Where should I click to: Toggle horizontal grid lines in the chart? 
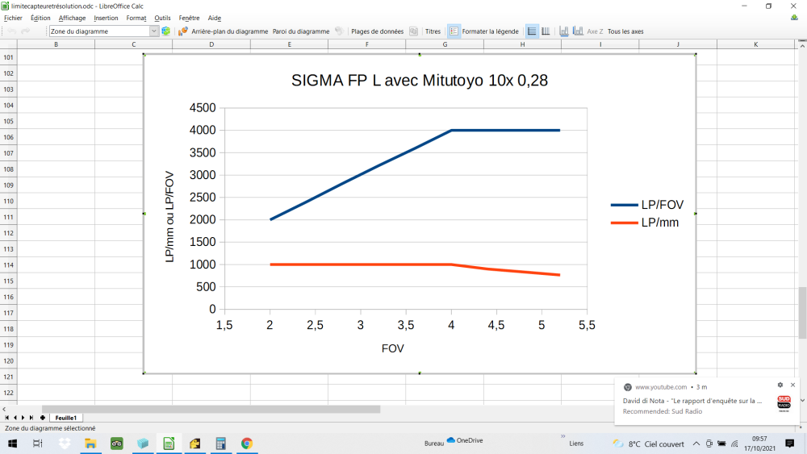coord(532,31)
